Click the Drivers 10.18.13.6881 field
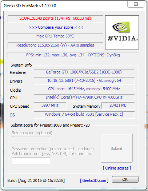 [84, 81]
